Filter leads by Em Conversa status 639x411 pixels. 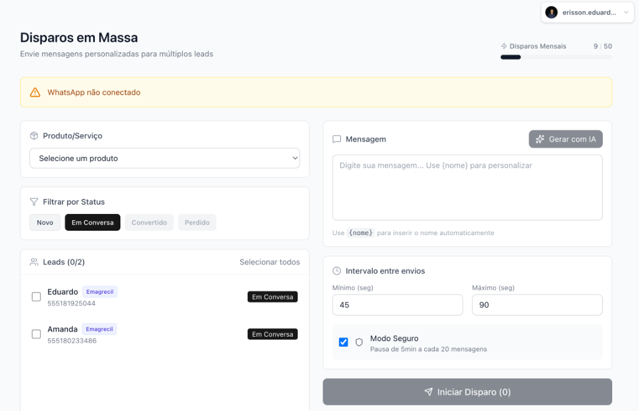click(x=92, y=223)
